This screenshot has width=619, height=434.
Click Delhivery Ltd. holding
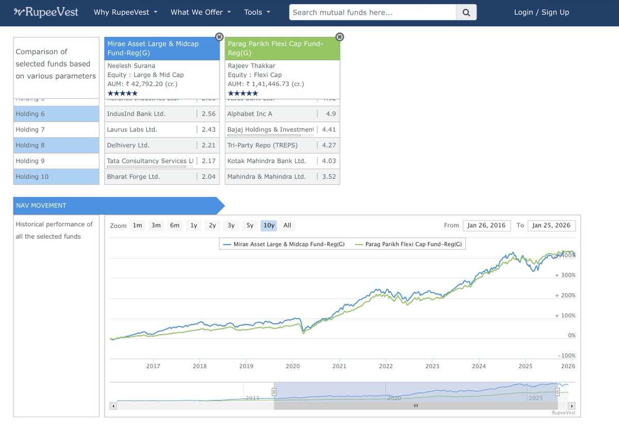click(x=128, y=145)
